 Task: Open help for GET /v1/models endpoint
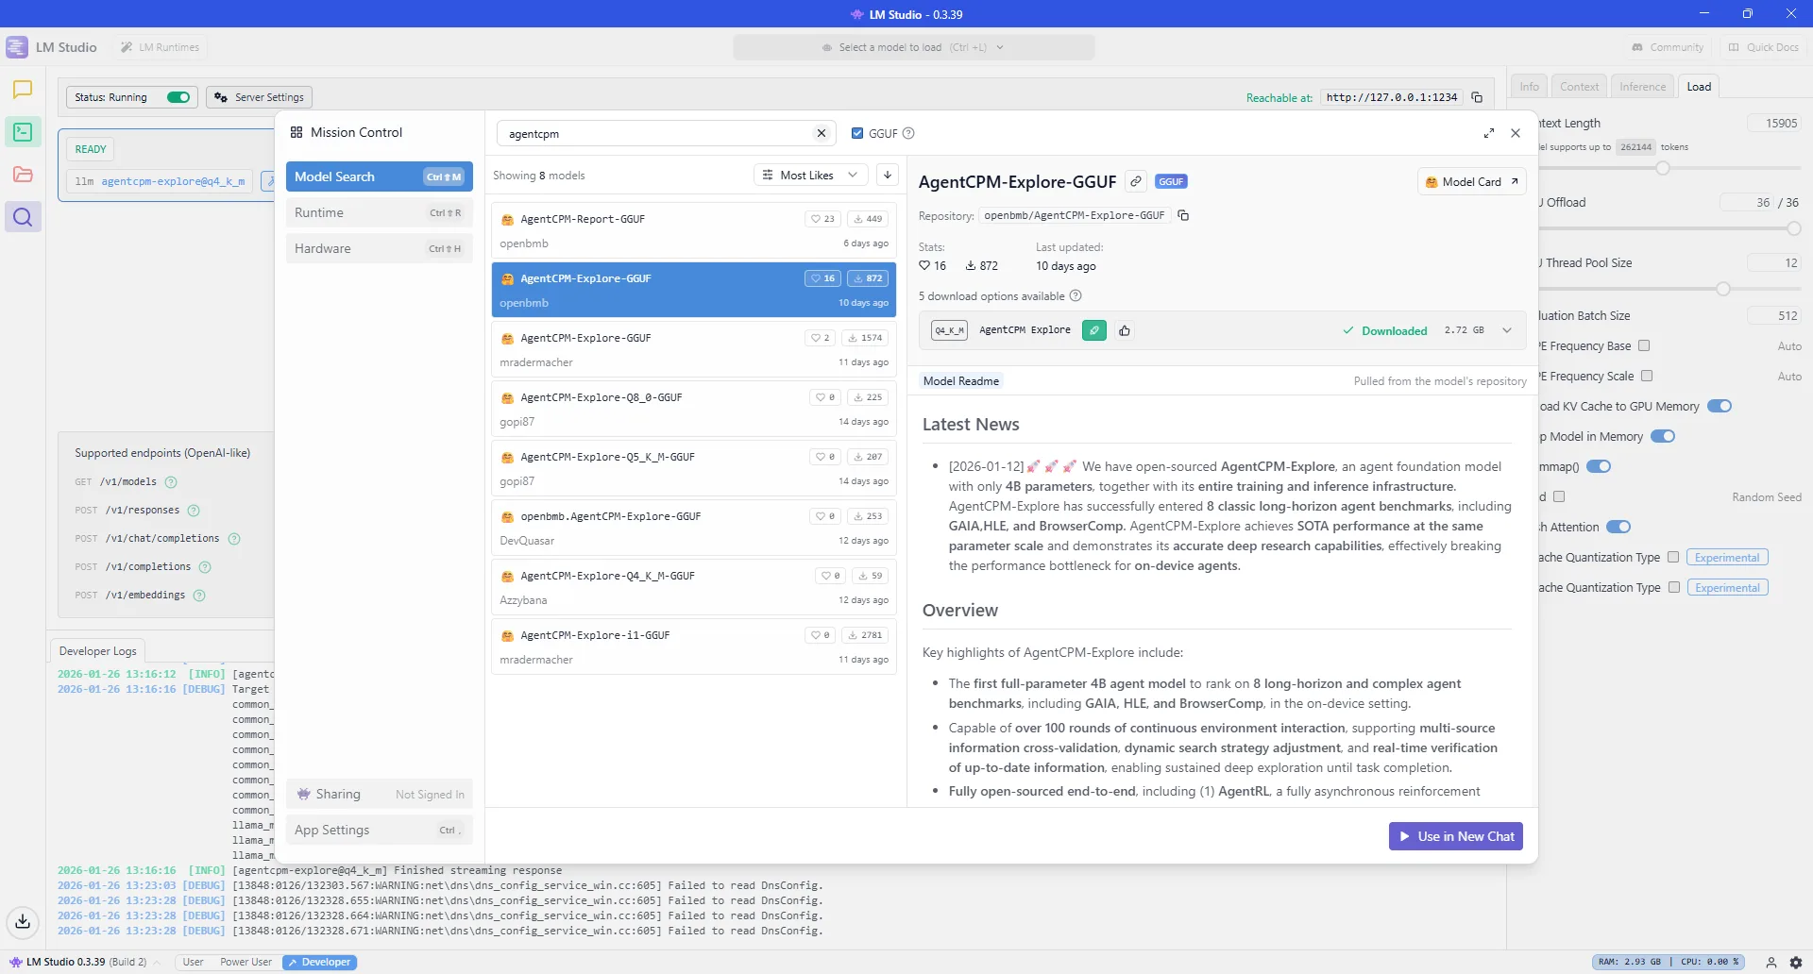tap(171, 481)
